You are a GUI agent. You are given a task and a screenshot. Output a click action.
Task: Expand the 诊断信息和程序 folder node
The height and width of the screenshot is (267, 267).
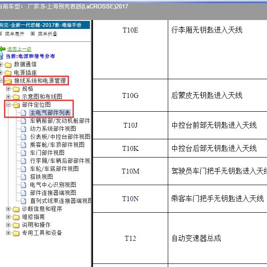coord(8,209)
